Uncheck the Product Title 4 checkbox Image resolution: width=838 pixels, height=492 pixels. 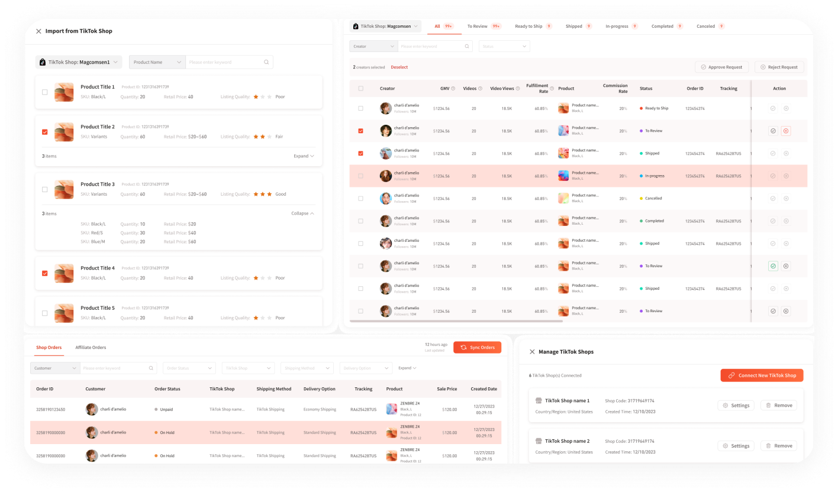coord(45,273)
